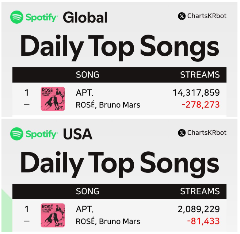Screen dimensions: 240x234
Task: Click SONG column header in Global table
Action: click(x=88, y=75)
